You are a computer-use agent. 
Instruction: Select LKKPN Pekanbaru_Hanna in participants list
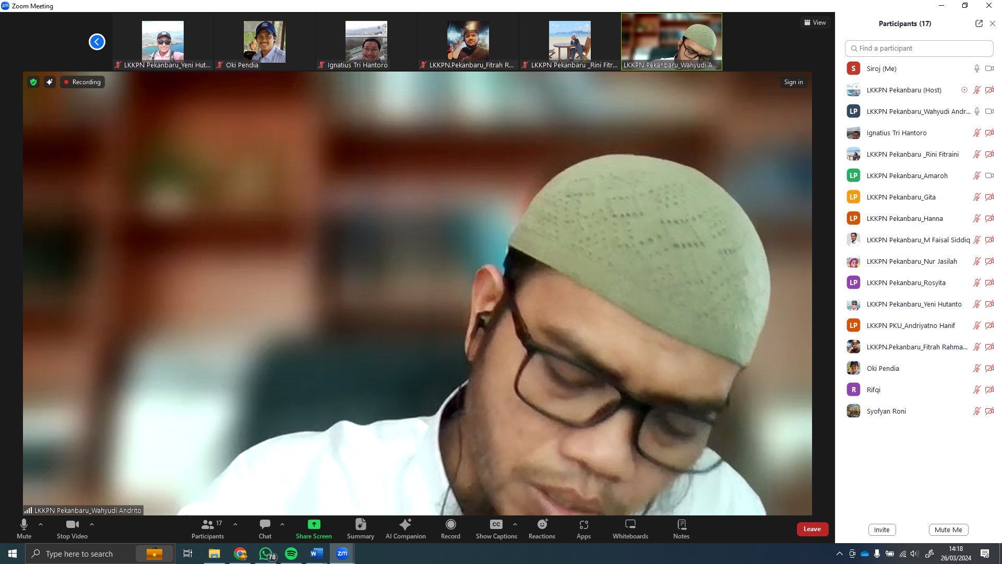tap(919, 218)
